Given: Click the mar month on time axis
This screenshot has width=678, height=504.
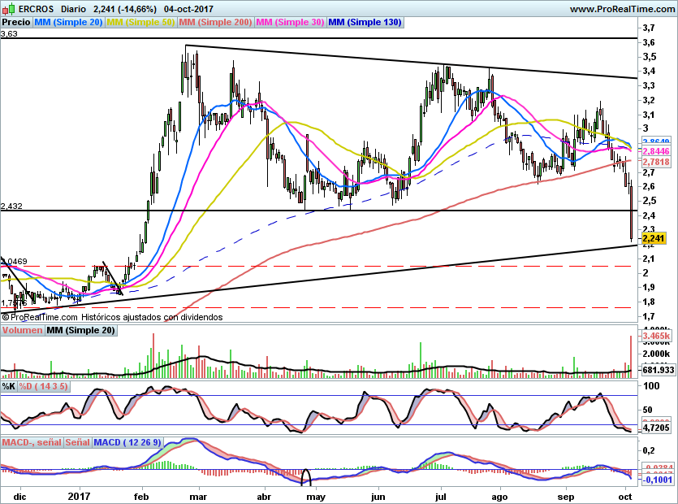Looking at the screenshot, I should 198,497.
